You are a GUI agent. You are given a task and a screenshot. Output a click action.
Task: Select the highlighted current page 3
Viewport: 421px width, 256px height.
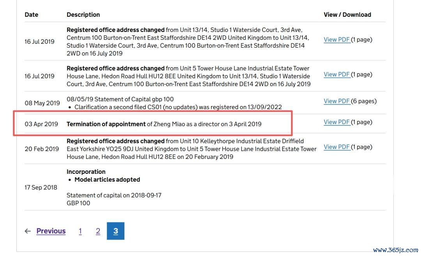(x=115, y=231)
